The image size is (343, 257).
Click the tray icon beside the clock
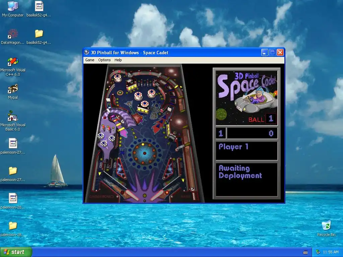pyautogui.click(x=318, y=252)
